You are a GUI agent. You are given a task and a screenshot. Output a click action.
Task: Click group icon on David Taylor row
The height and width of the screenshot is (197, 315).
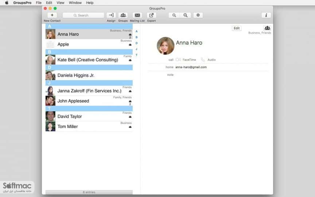(x=130, y=117)
